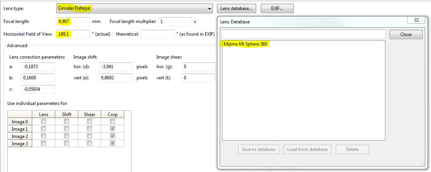This screenshot has width=431, height=172.
Task: Select Mijima Mi Sphere 360 lens entry
Action: 245,44
